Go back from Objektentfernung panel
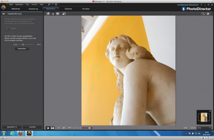This screenshot has height=140, width=214. (3, 14)
